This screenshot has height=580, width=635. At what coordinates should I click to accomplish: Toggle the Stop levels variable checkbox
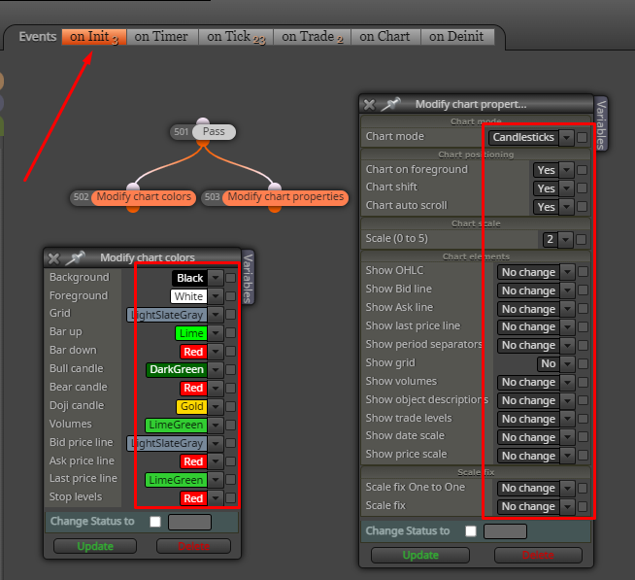tap(230, 498)
